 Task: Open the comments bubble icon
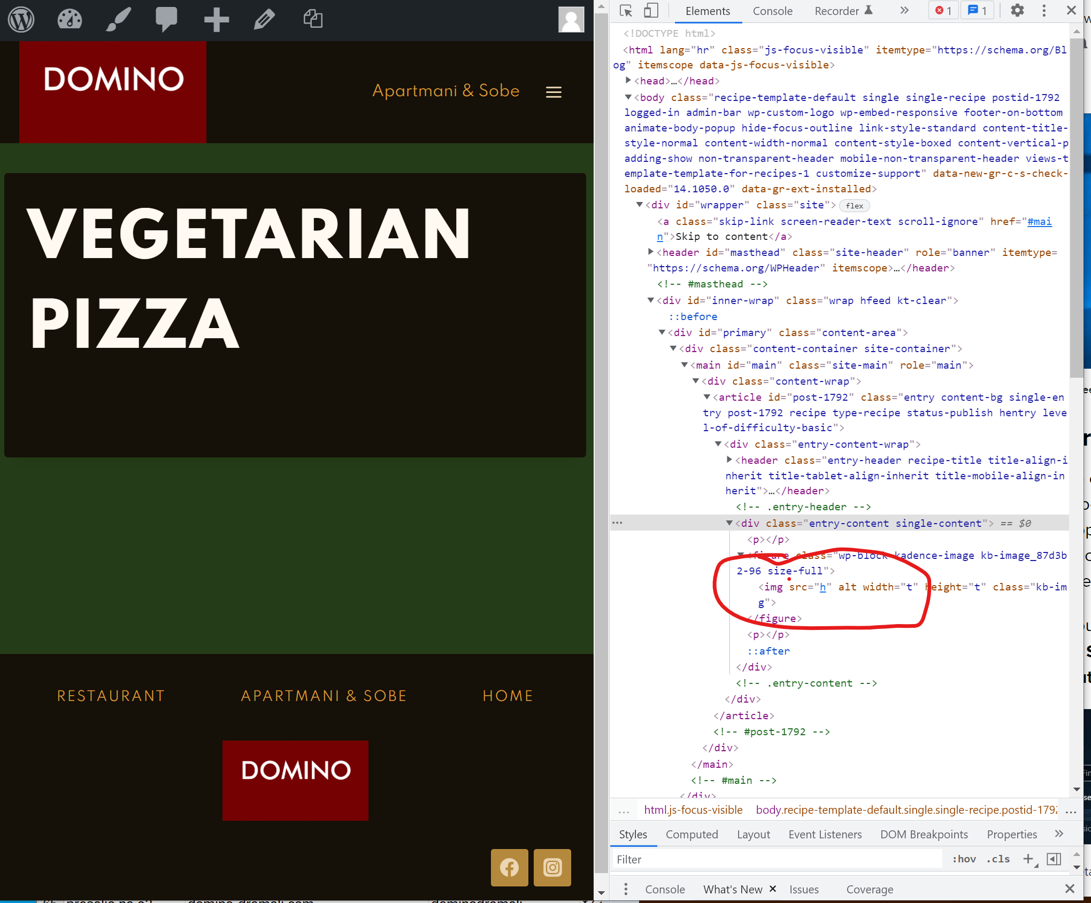pyautogui.click(x=166, y=19)
